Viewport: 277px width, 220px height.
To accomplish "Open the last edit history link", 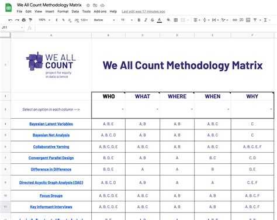I will tap(143, 12).
